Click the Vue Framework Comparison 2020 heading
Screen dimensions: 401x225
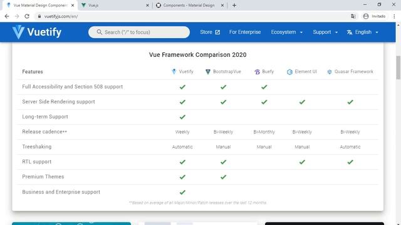(198, 55)
